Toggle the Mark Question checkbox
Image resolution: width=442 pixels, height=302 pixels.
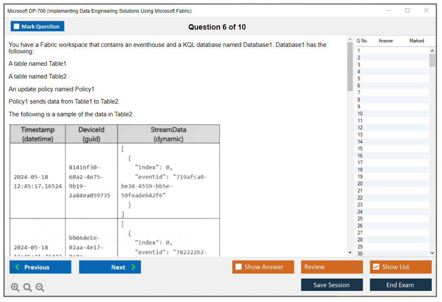pos(17,26)
